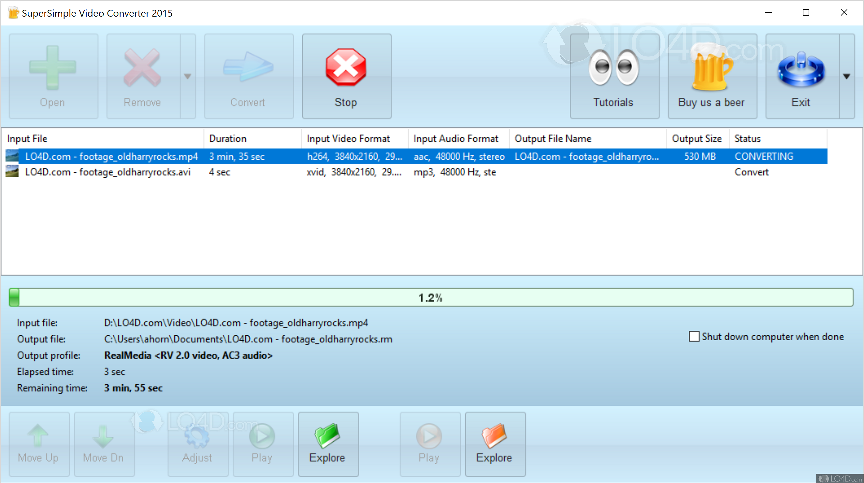Enable Shut down computer when done

point(694,336)
